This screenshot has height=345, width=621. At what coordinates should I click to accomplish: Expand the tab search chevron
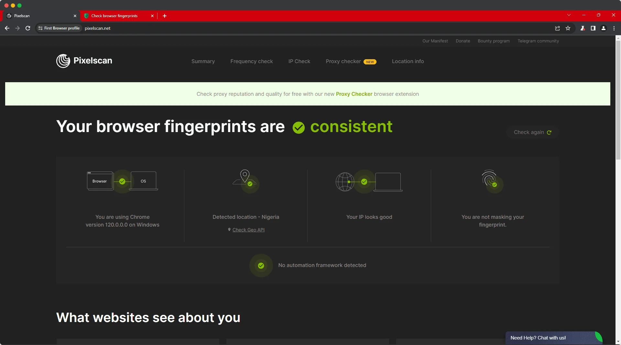click(x=569, y=15)
